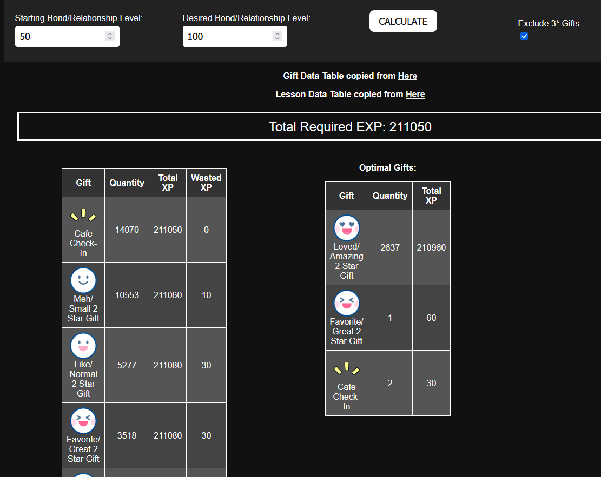This screenshot has width=601, height=477.
Task: Click Favorite/Great gift face icon in Optimal Gifts
Action: pyautogui.click(x=347, y=303)
